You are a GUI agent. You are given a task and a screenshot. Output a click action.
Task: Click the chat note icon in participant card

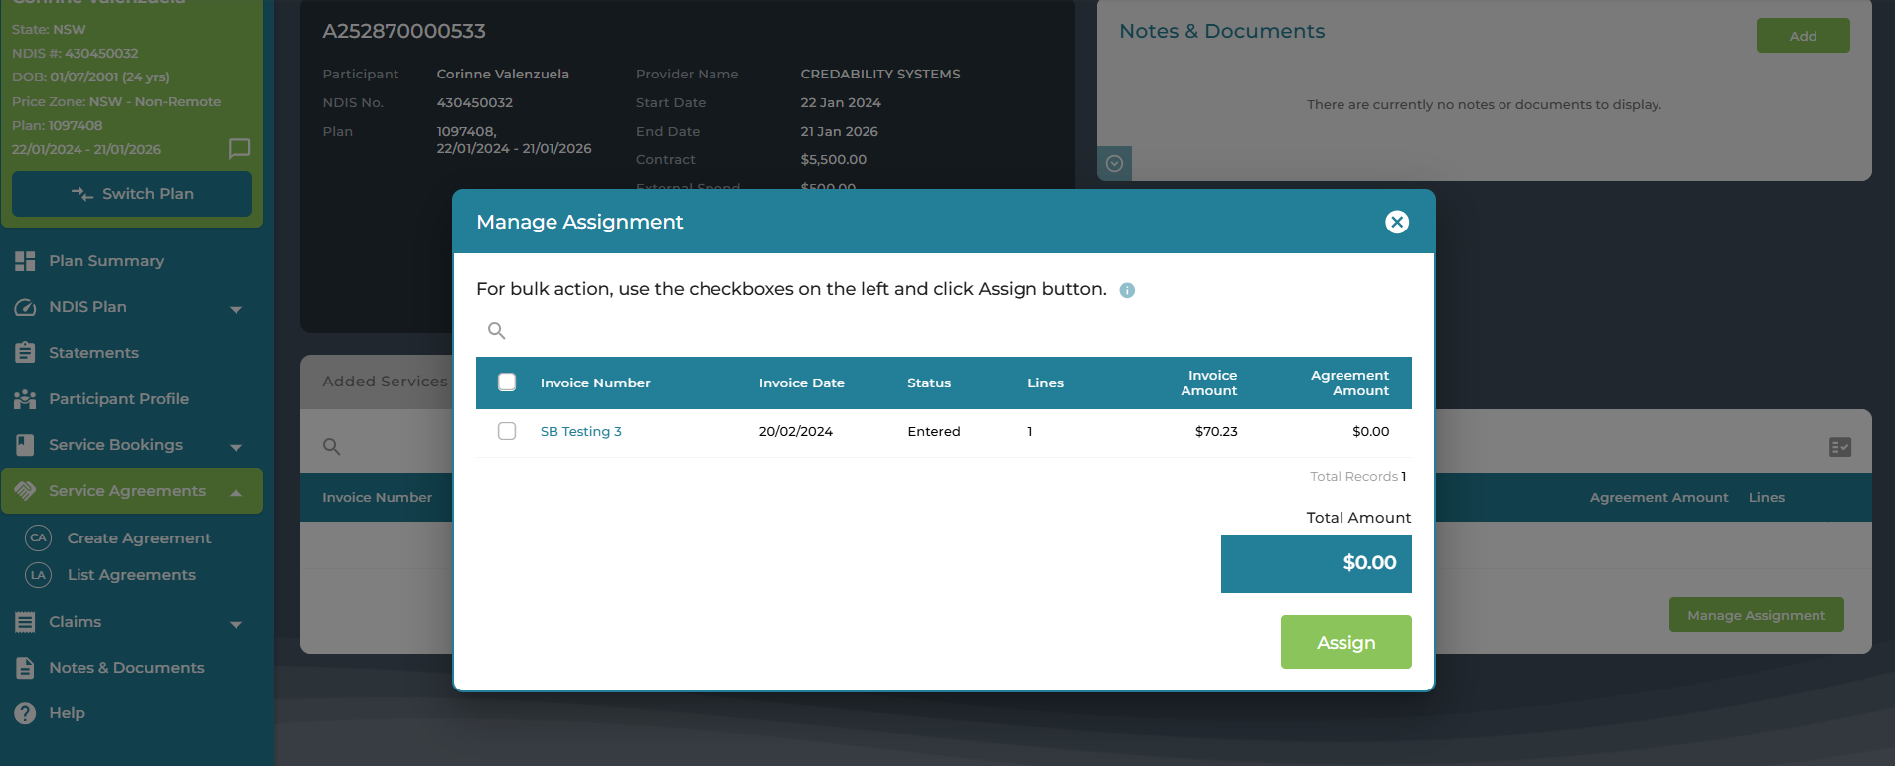click(239, 149)
